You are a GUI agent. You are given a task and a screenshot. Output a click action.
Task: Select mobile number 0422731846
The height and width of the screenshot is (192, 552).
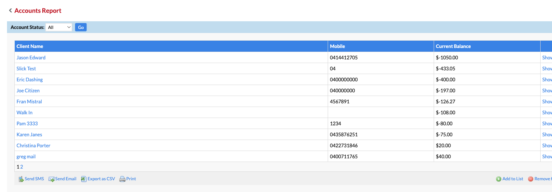click(344, 145)
